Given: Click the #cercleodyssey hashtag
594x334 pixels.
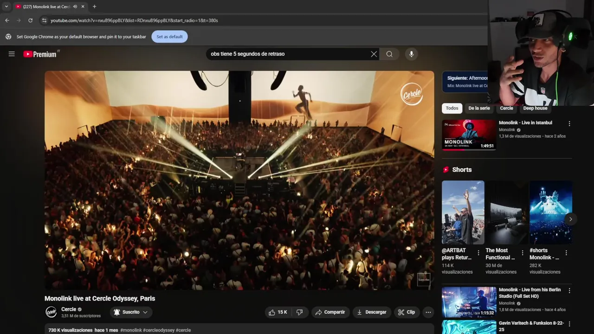Looking at the screenshot, I should pyautogui.click(x=159, y=330).
